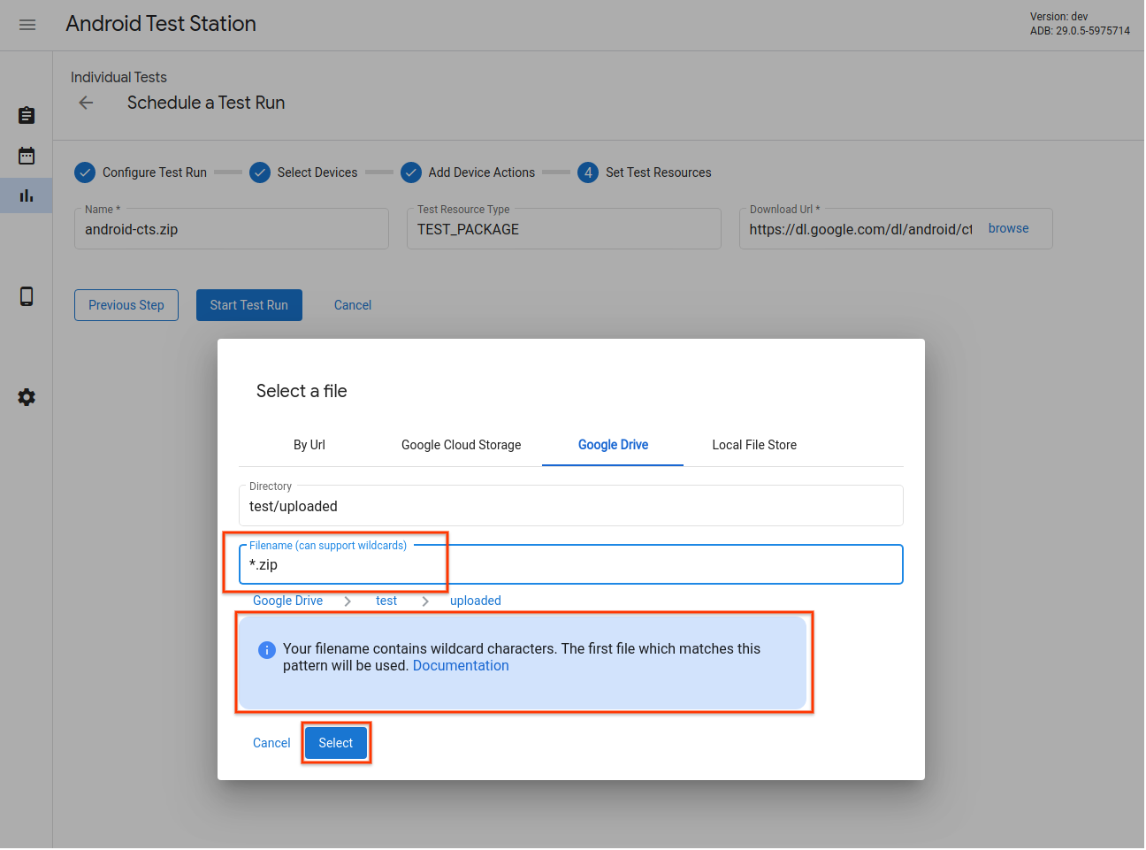Click the Set Test Resources step circle

point(587,172)
